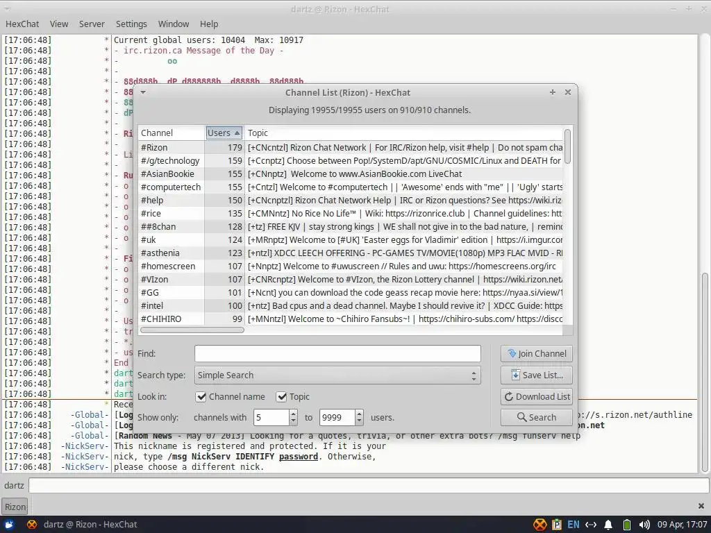This screenshot has width=711, height=533.
Task: Click the Search button
Action: click(537, 417)
